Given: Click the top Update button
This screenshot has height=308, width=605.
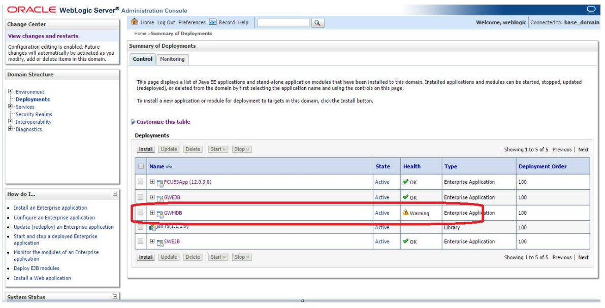Looking at the screenshot, I should click(169, 149).
